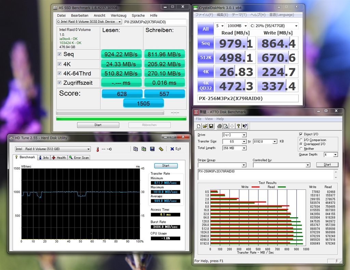
Task: Click gray progress bar in AS SSD
Action: 110,113
